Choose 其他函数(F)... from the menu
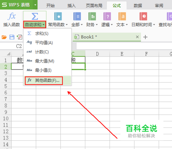Screen dimensions: 172x149 point(47,80)
